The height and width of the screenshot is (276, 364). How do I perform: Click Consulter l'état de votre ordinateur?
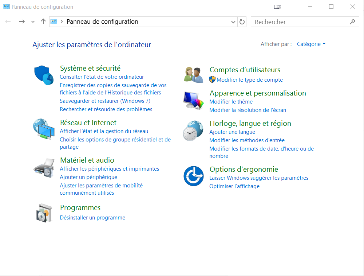coord(102,77)
